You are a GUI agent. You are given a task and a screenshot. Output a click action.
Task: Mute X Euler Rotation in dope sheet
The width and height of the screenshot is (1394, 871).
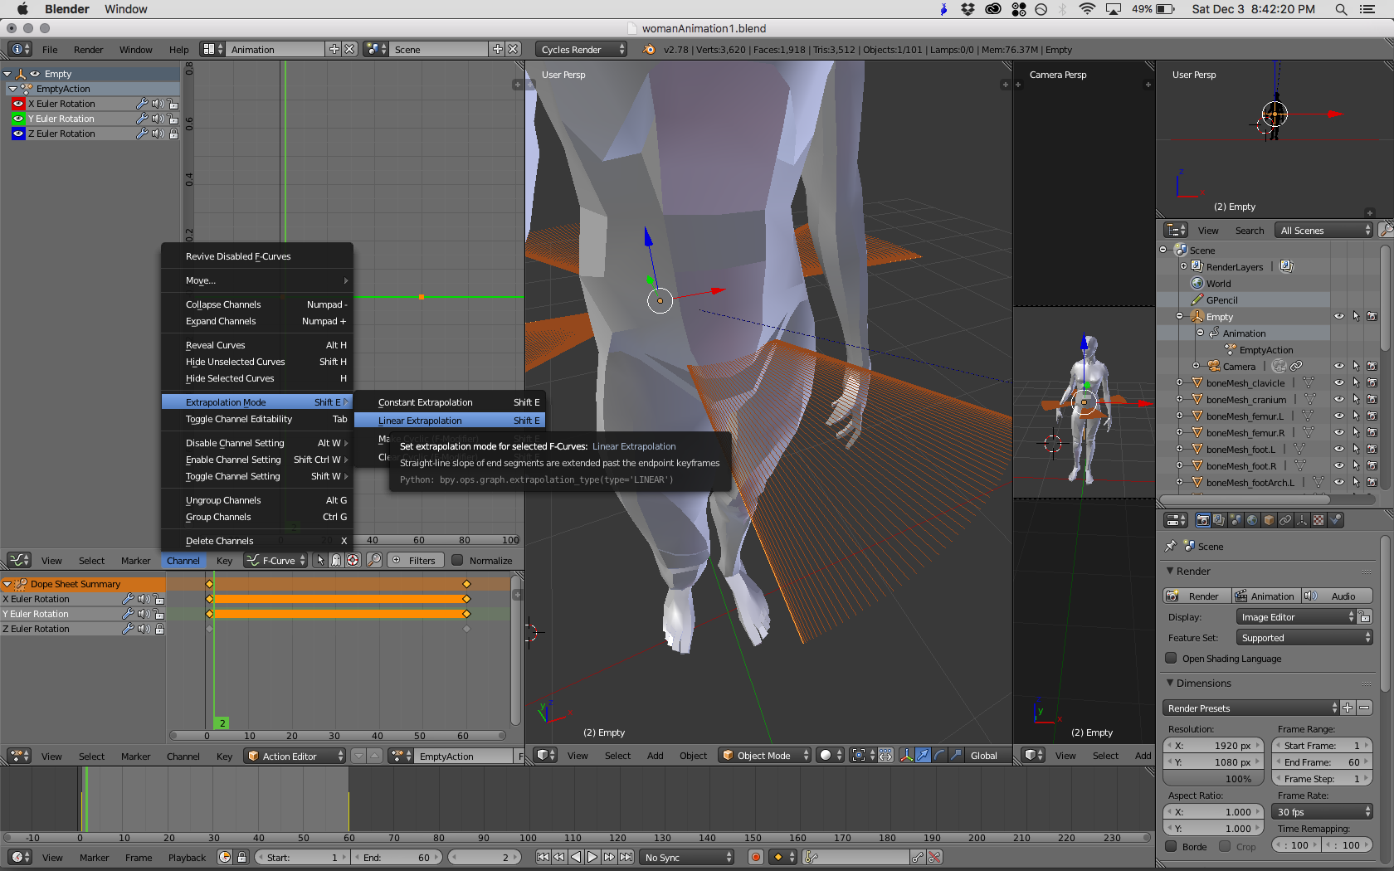[144, 599]
